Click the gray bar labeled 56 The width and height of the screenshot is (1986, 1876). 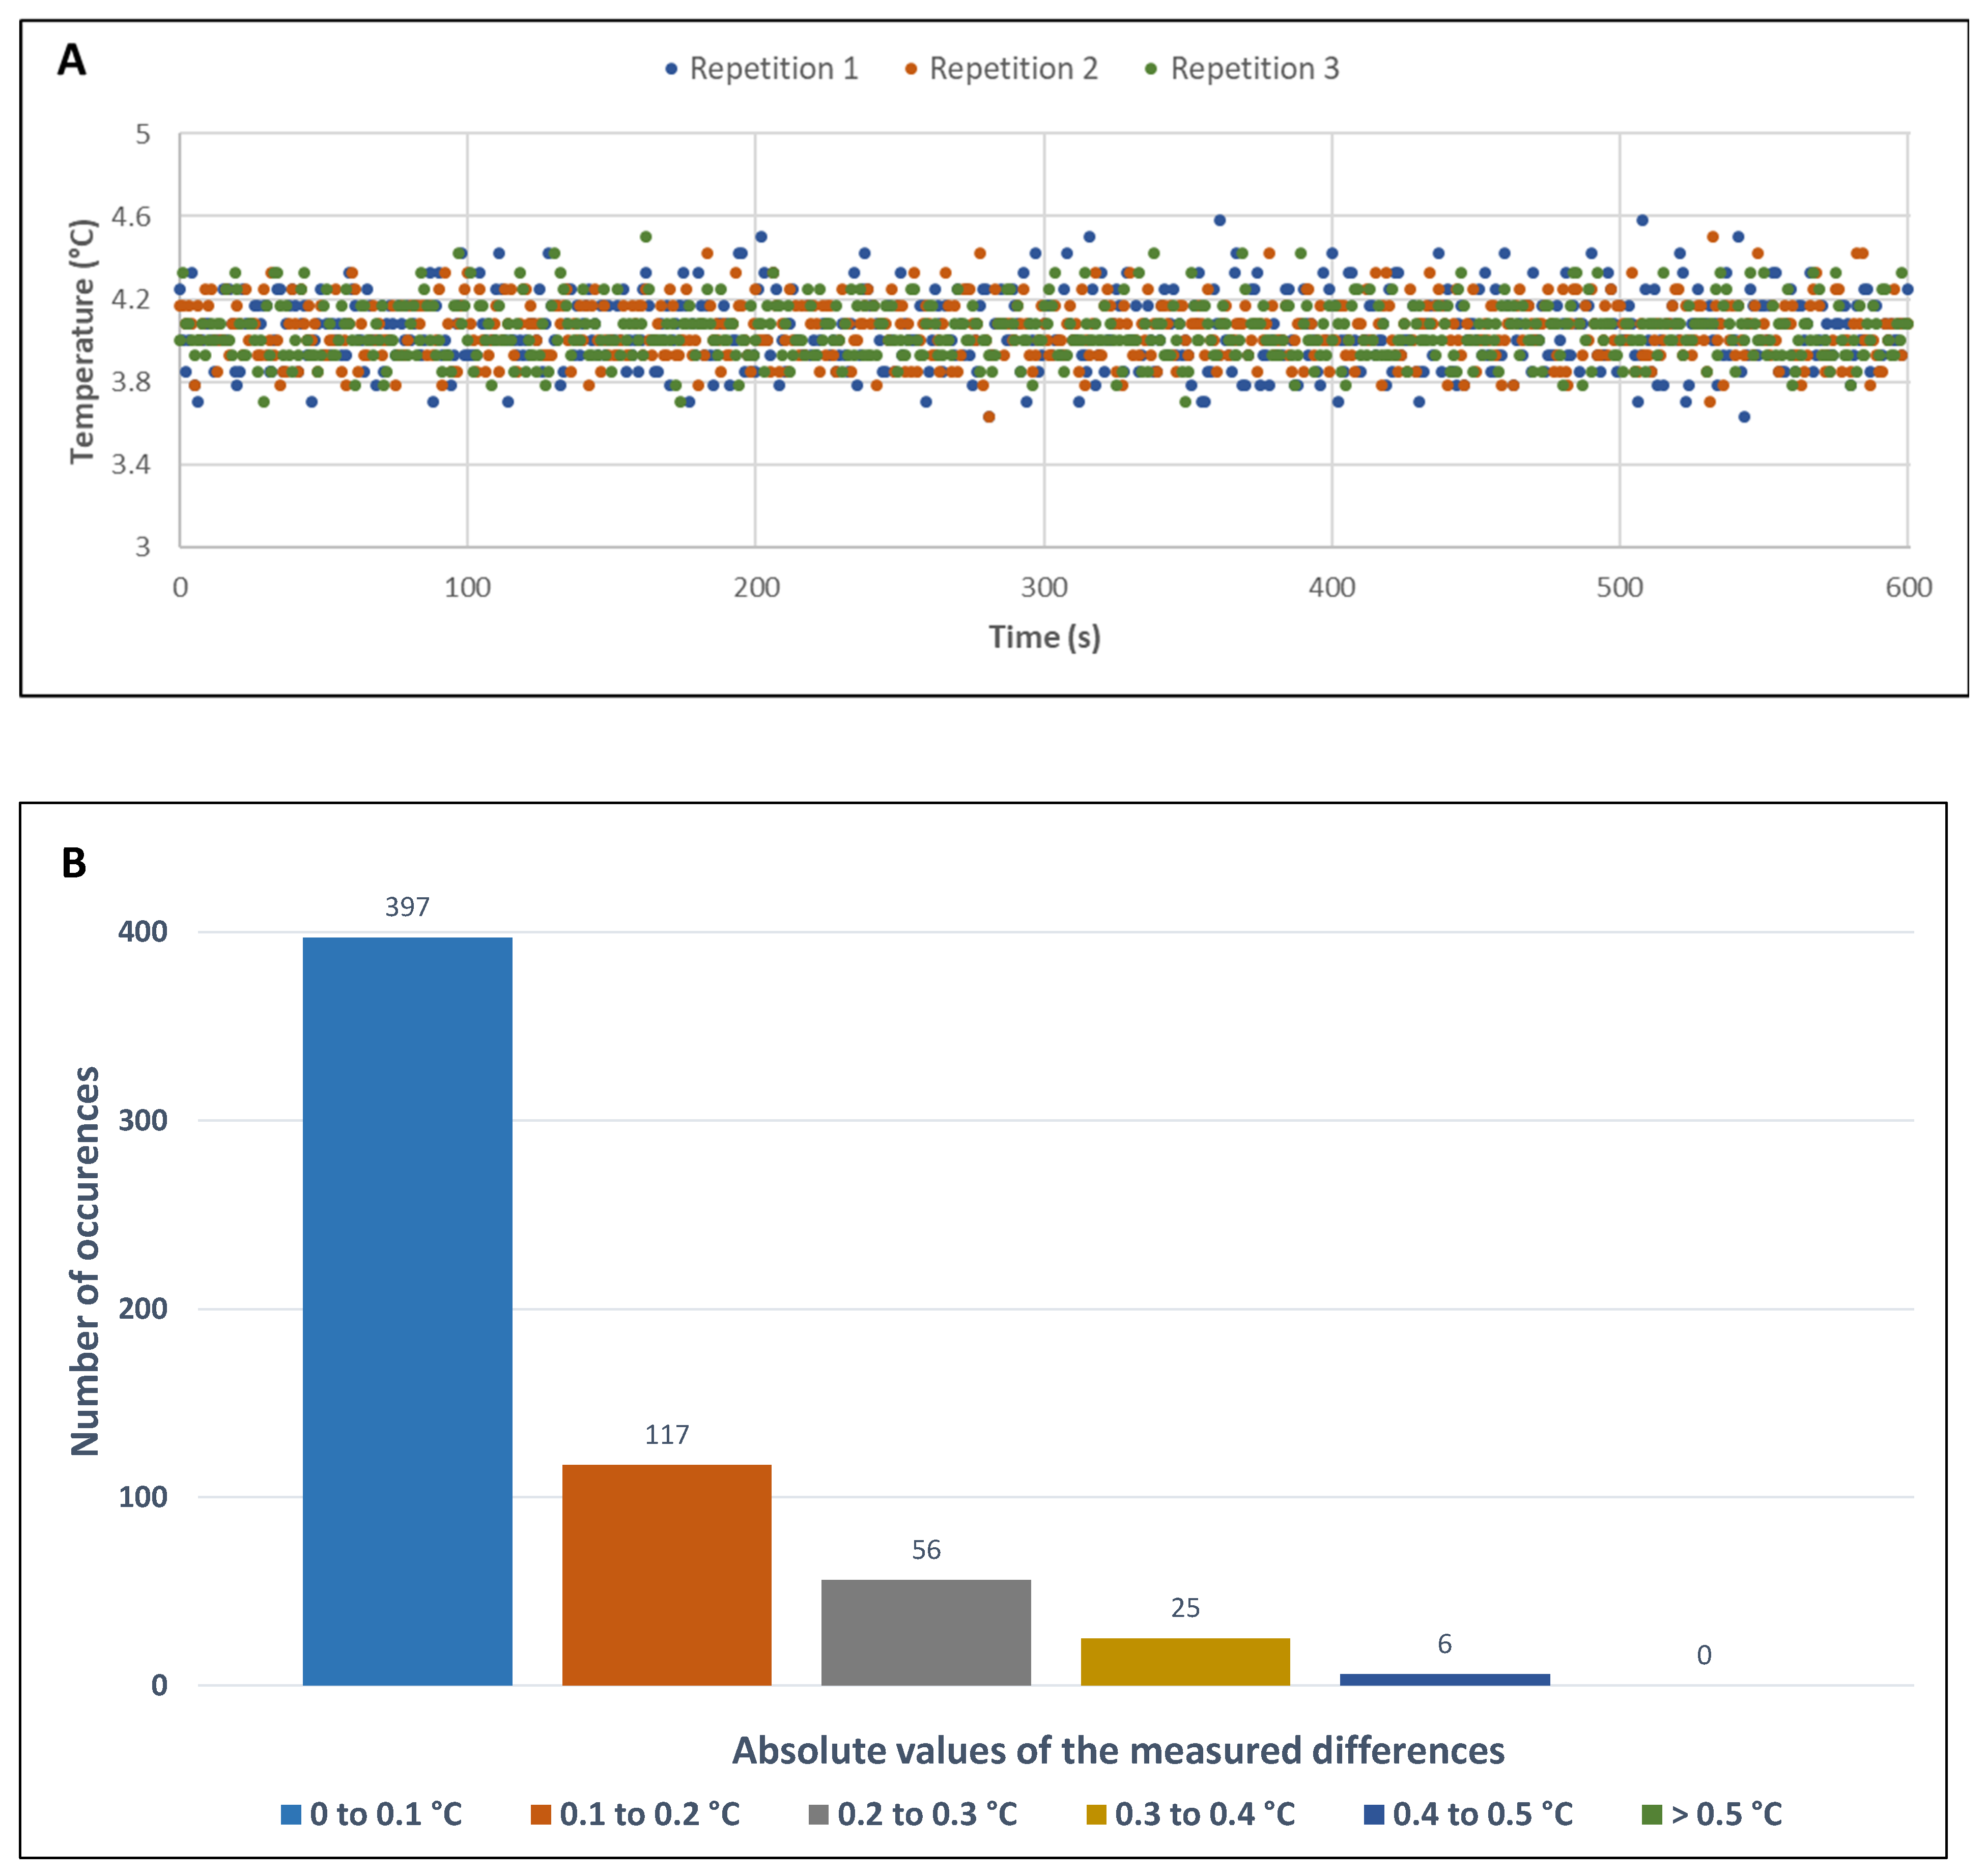(926, 1632)
